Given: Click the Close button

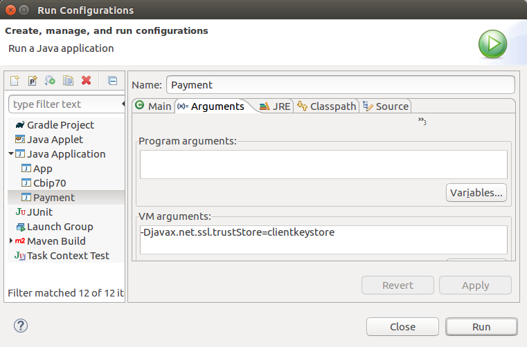Looking at the screenshot, I should (x=402, y=327).
